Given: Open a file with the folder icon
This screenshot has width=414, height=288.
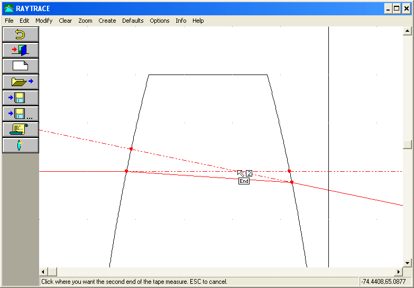Looking at the screenshot, I should [20, 82].
